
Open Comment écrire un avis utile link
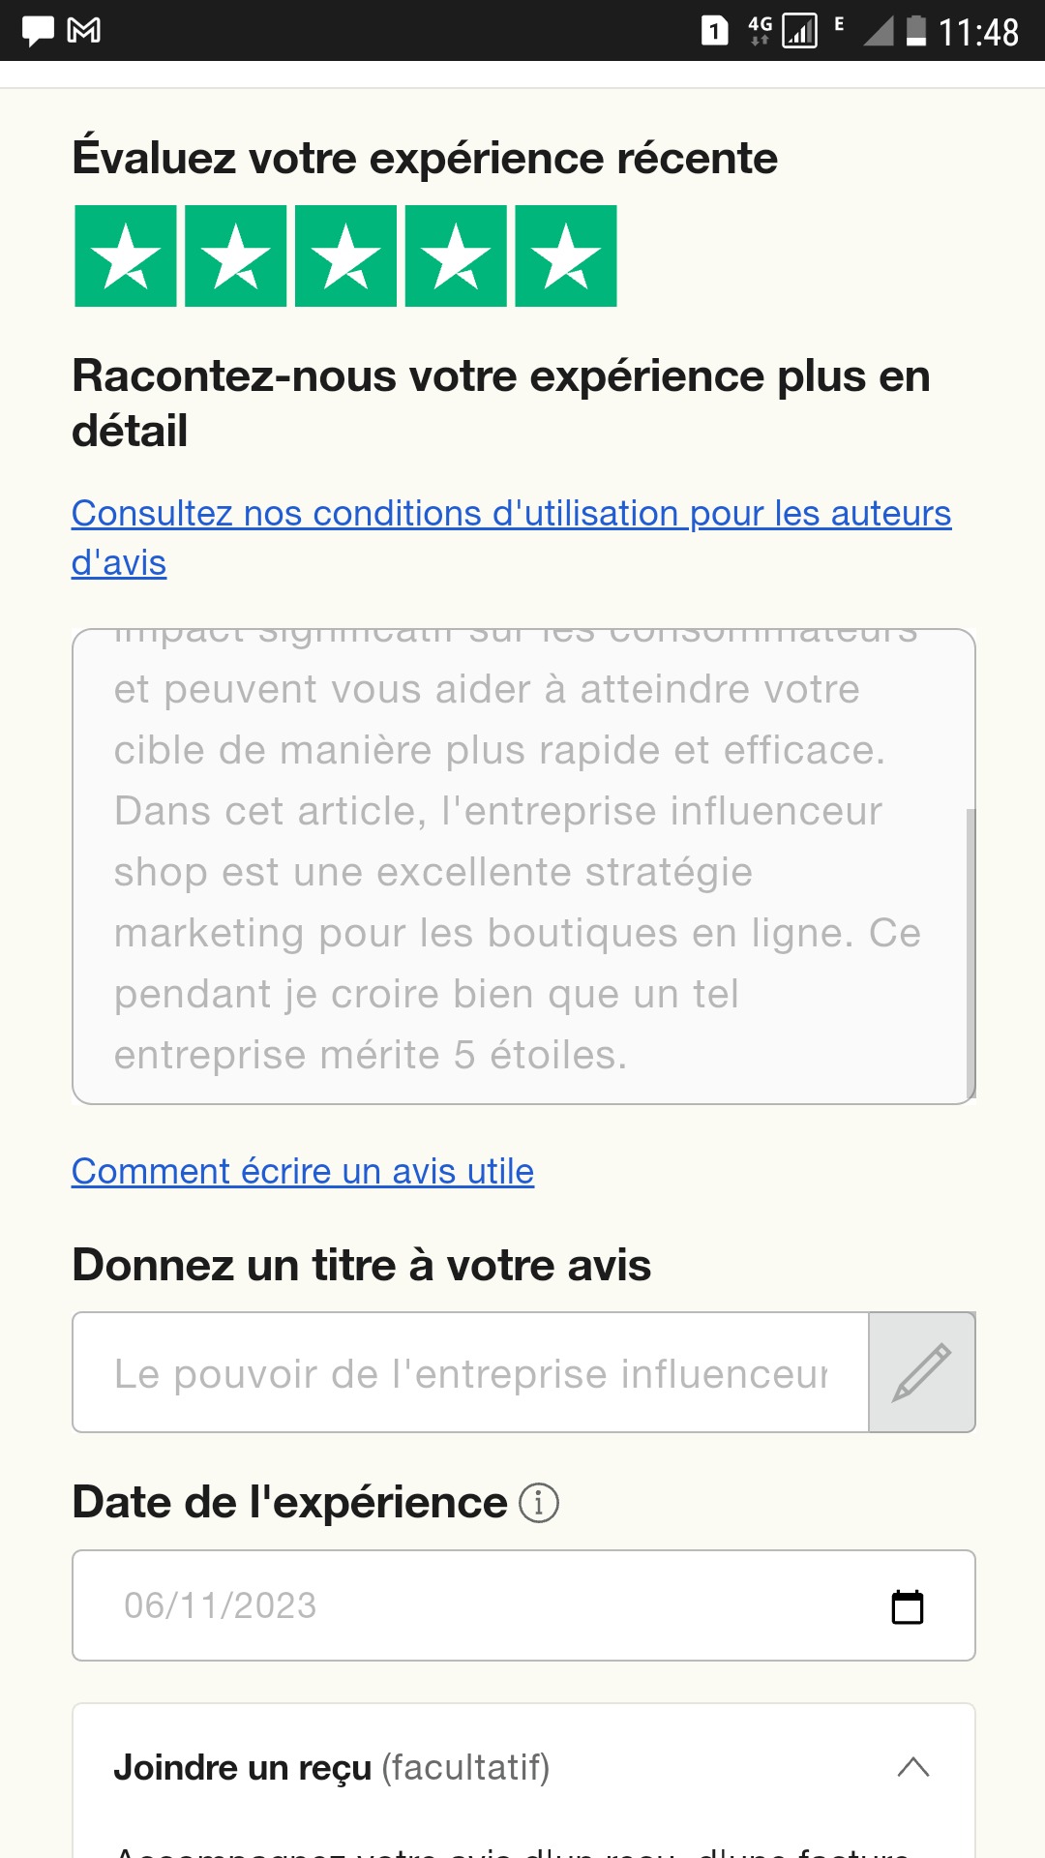303,1172
